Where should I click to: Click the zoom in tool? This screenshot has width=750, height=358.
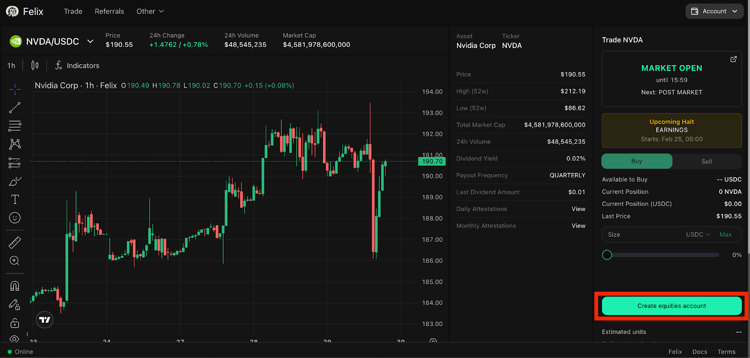pos(15,261)
